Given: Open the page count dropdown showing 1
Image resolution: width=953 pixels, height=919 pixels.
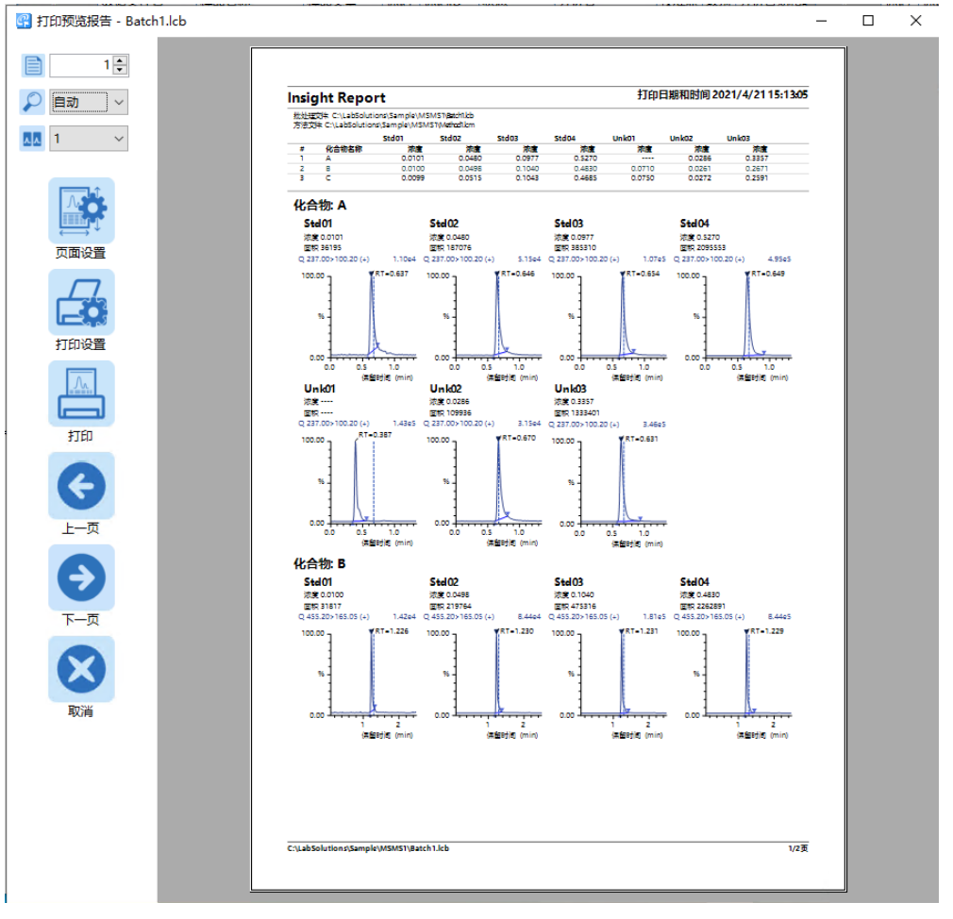Looking at the screenshot, I should click(119, 139).
